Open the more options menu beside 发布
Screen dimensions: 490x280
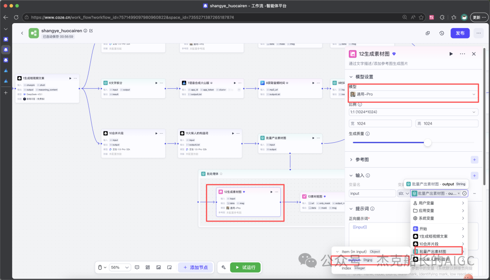click(x=479, y=33)
